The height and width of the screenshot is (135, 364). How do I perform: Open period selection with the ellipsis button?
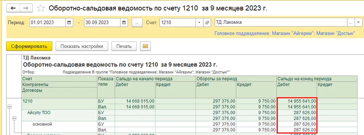[x=137, y=22]
